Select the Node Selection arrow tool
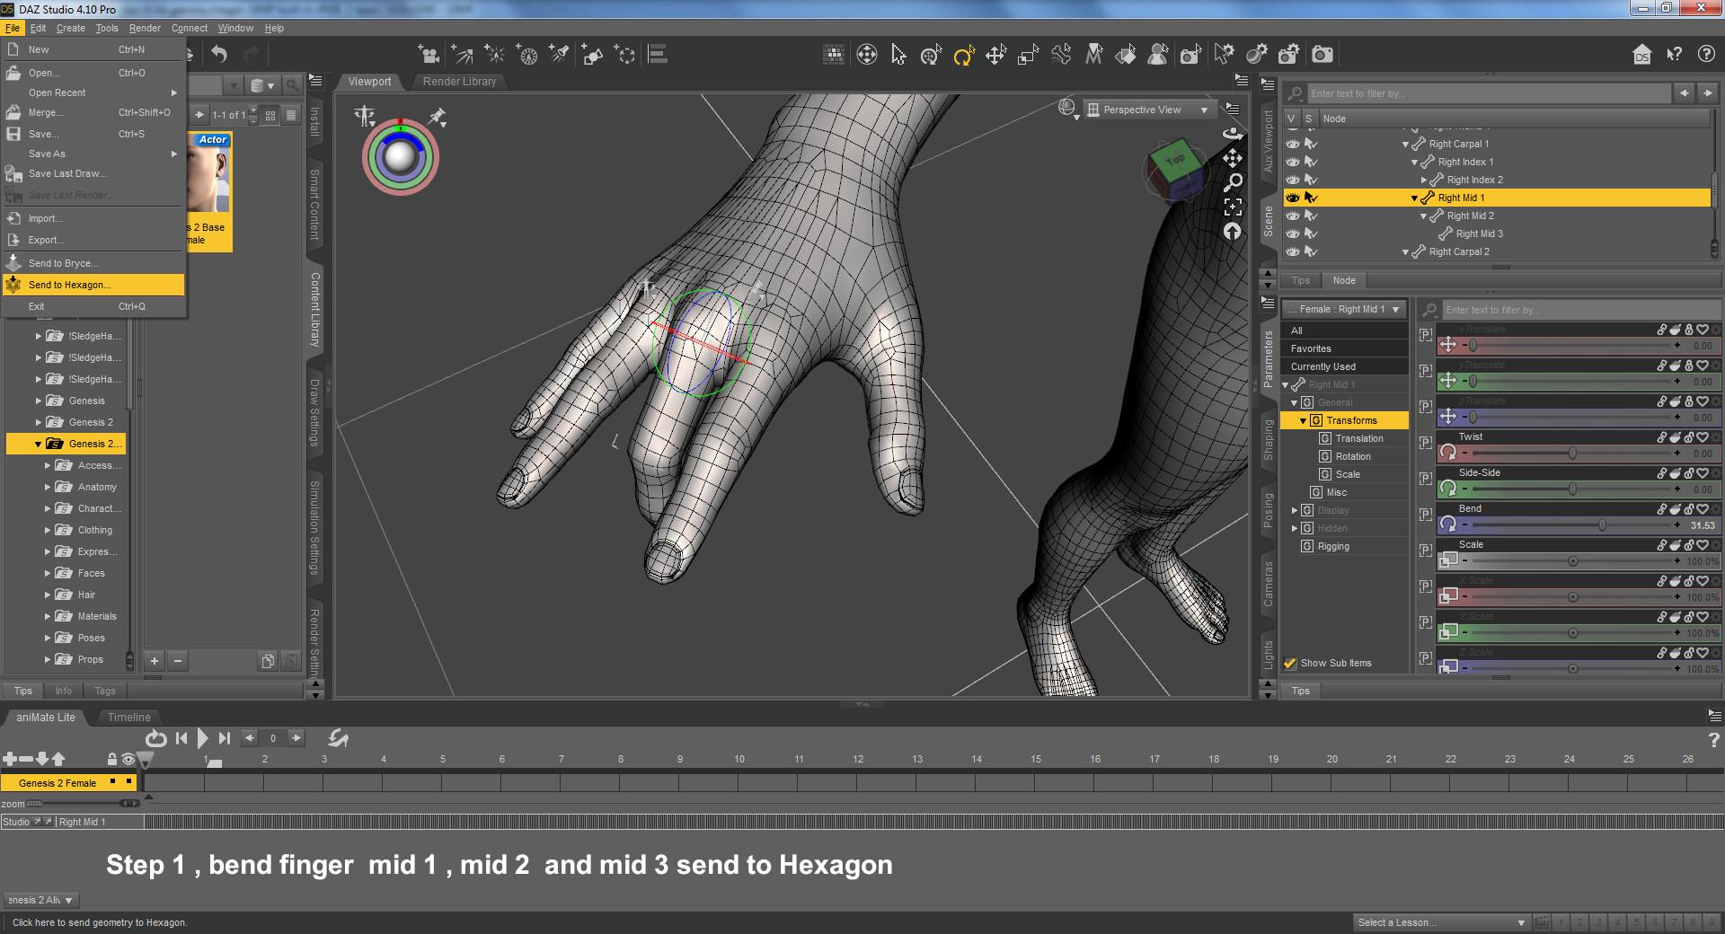 tap(900, 55)
